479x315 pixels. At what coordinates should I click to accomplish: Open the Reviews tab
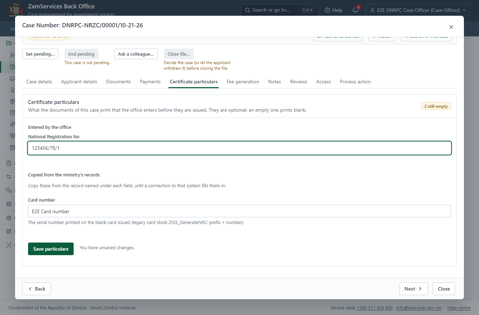click(x=298, y=82)
